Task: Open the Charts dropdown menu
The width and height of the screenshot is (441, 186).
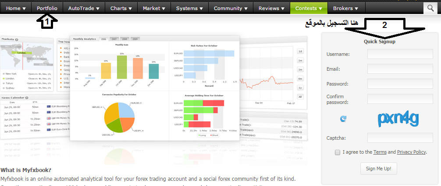Action: (x=121, y=8)
